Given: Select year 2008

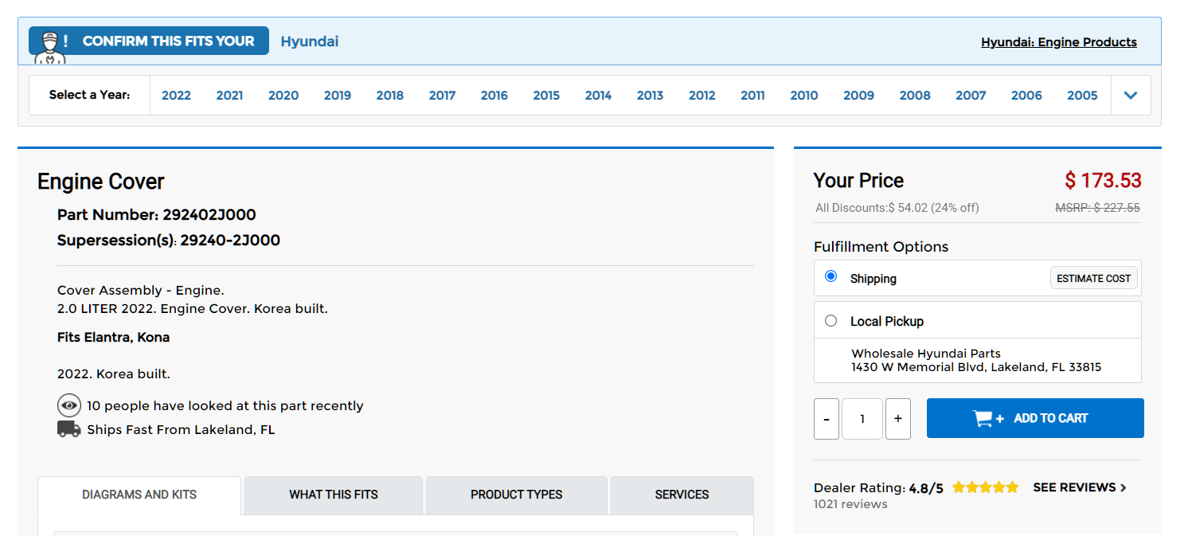Looking at the screenshot, I should click(915, 96).
